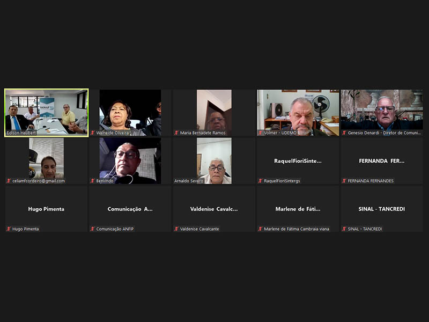Click Genesio Denardi's muted microphone icon
429x322 pixels.
pyautogui.click(x=344, y=133)
